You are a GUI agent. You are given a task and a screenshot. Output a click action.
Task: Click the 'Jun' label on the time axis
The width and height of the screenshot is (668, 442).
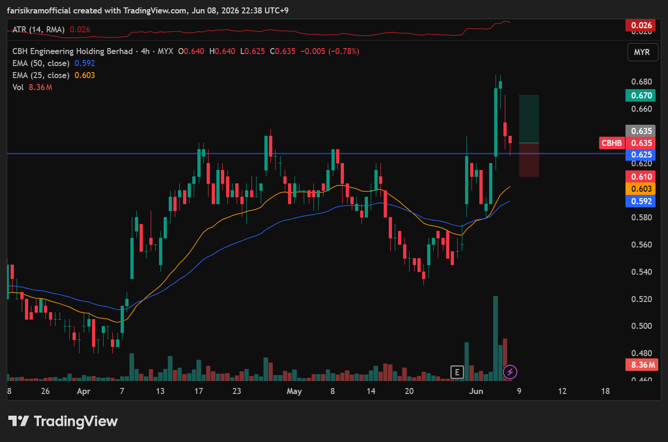(476, 391)
